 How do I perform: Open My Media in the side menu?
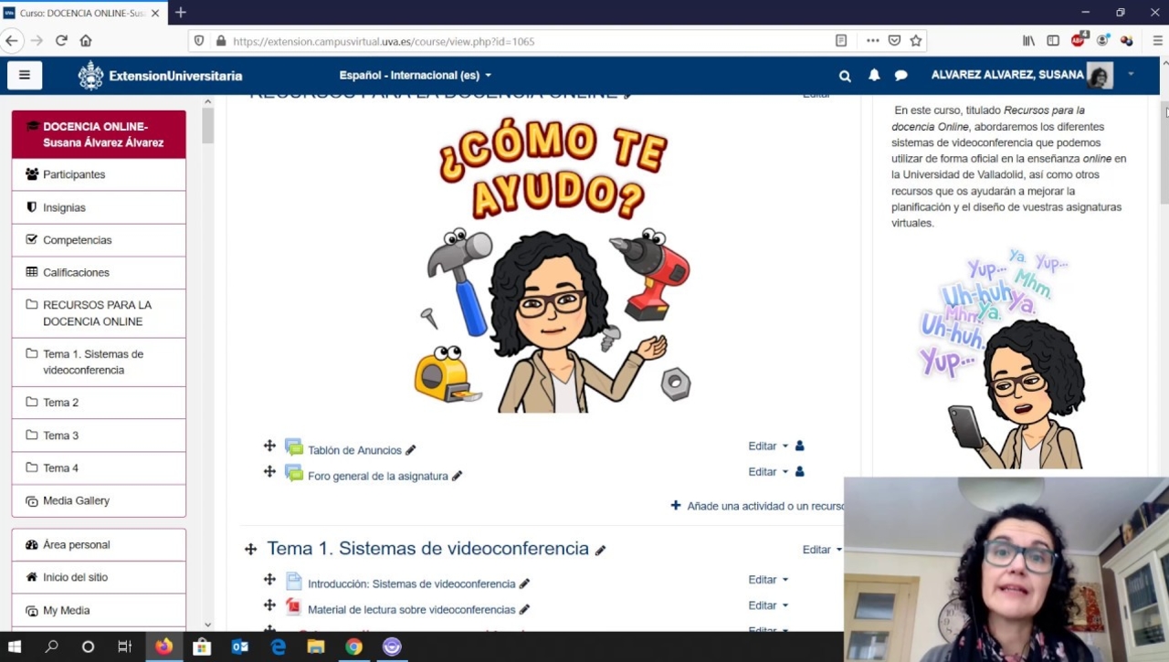coord(99,610)
